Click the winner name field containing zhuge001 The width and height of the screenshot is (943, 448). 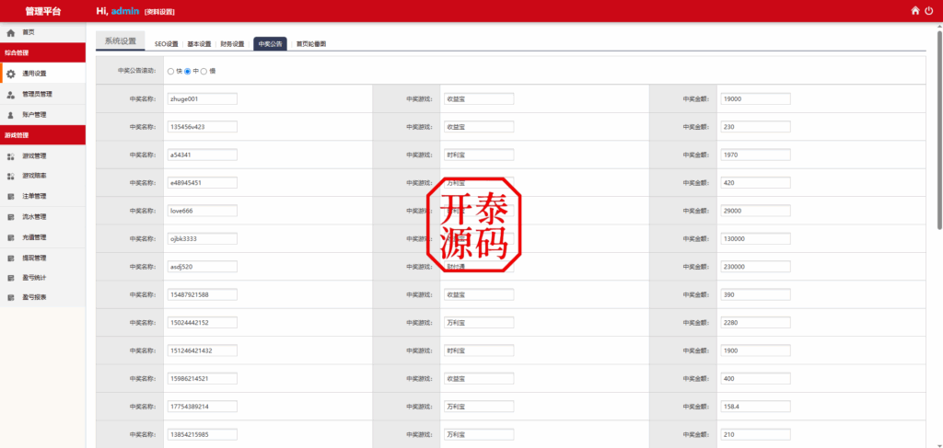202,99
